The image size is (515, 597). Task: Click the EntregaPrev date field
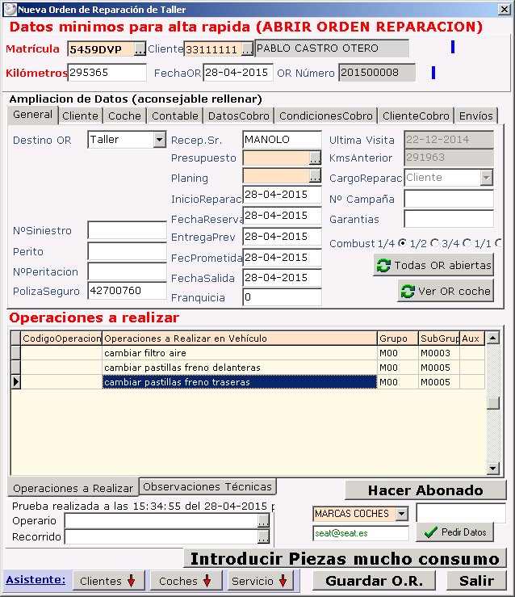point(282,237)
